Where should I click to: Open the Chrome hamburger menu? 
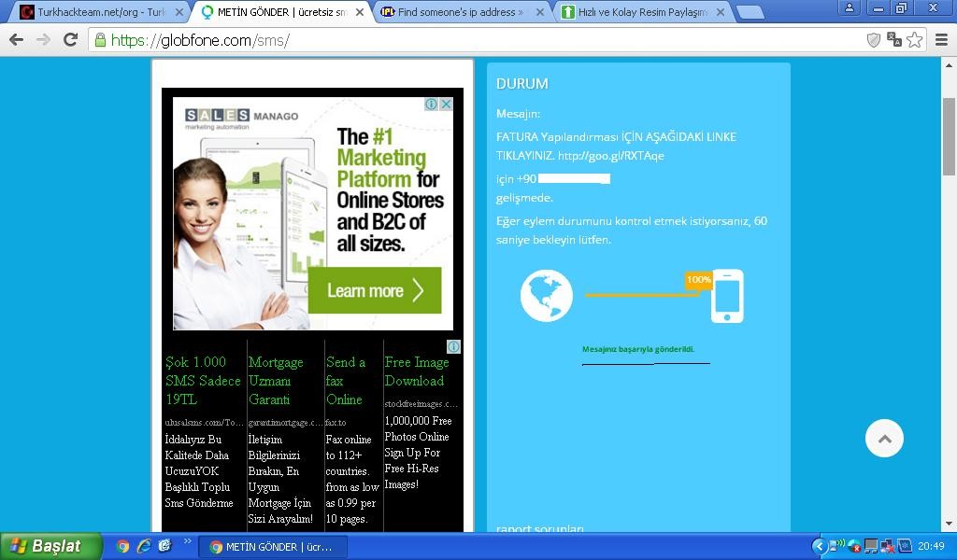(942, 40)
